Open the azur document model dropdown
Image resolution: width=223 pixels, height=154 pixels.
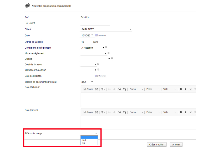(x=87, y=82)
